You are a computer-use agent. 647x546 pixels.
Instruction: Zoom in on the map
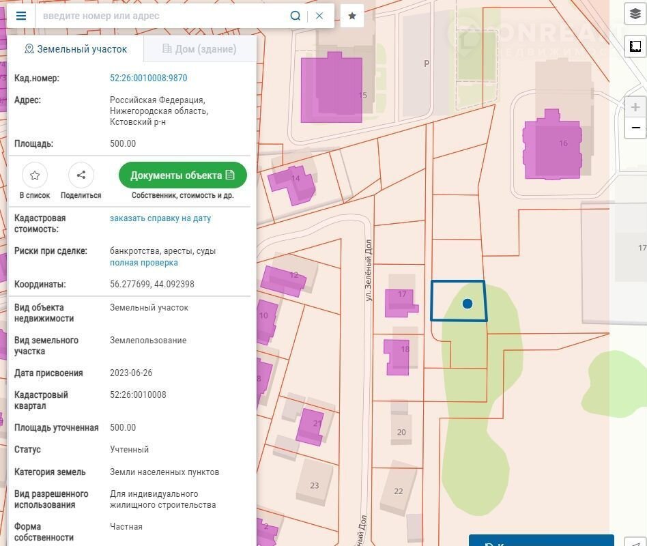[x=635, y=107]
